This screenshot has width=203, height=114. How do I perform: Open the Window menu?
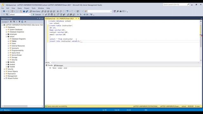click(x=41, y=8)
